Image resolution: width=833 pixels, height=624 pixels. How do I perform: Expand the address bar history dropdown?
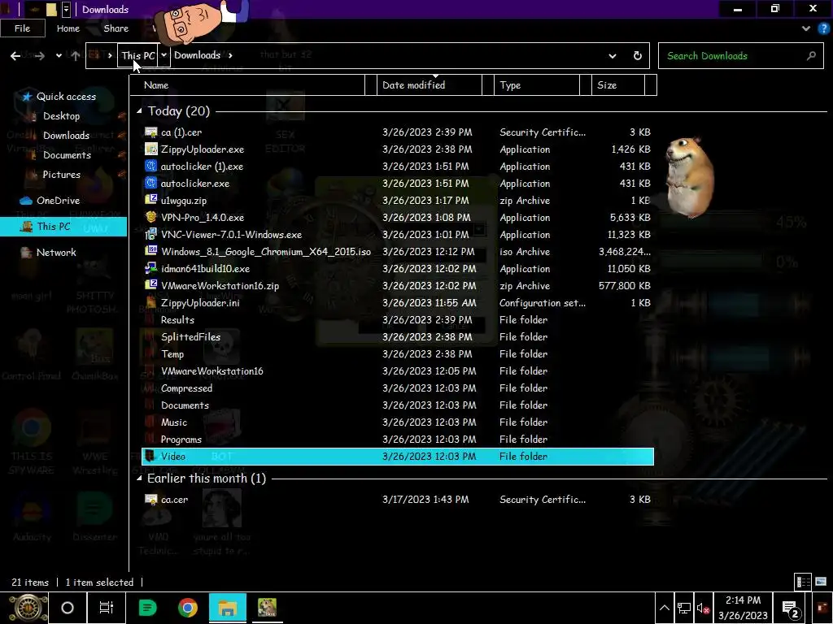tap(613, 56)
